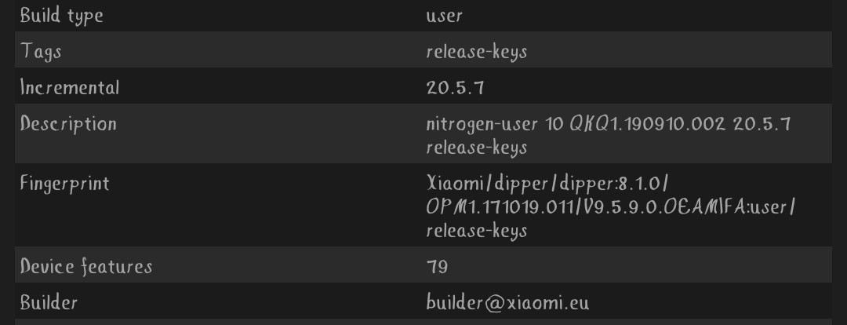Click release-keys in the Fingerprint value
The width and height of the screenshot is (847, 325).
pos(477,230)
